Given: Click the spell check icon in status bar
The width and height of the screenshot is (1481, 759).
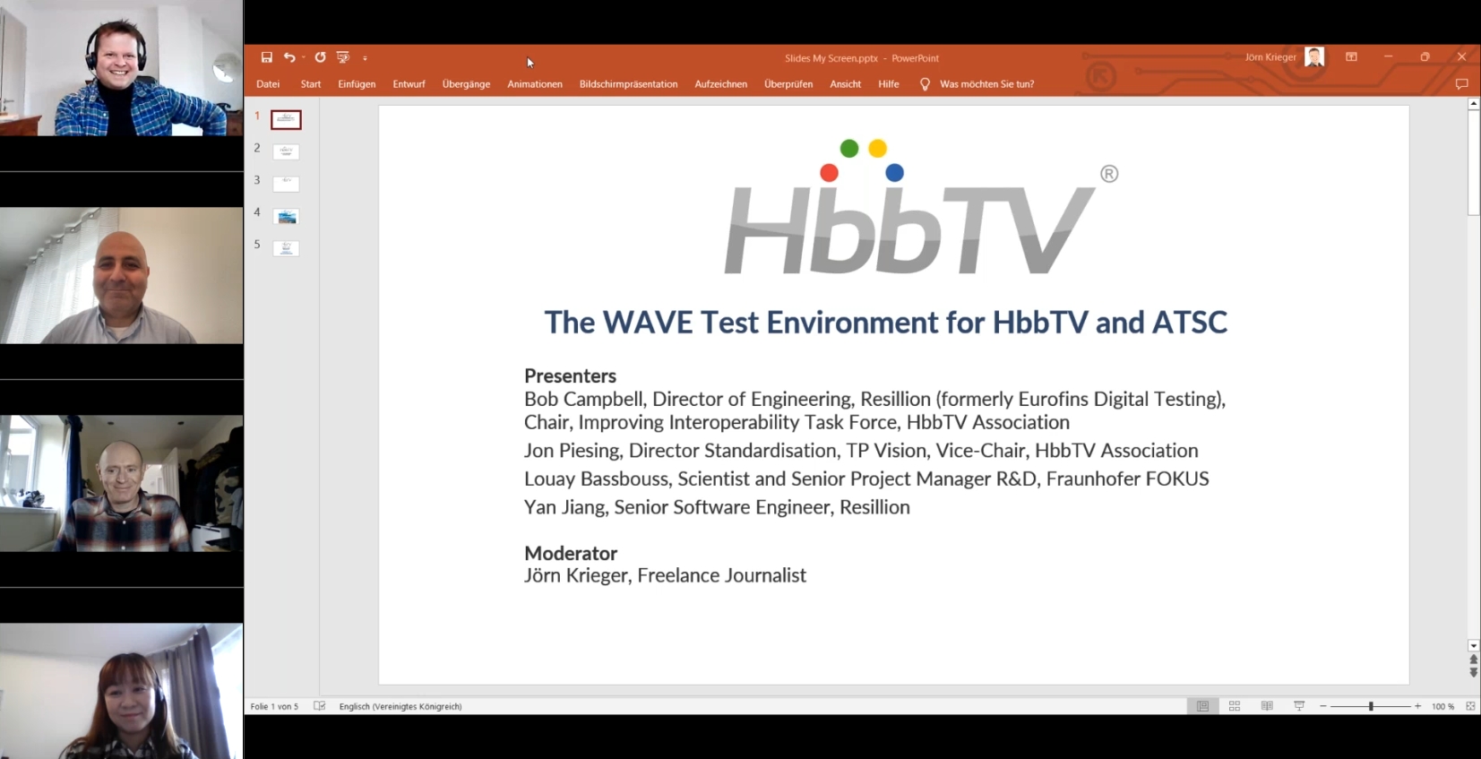Looking at the screenshot, I should point(320,706).
